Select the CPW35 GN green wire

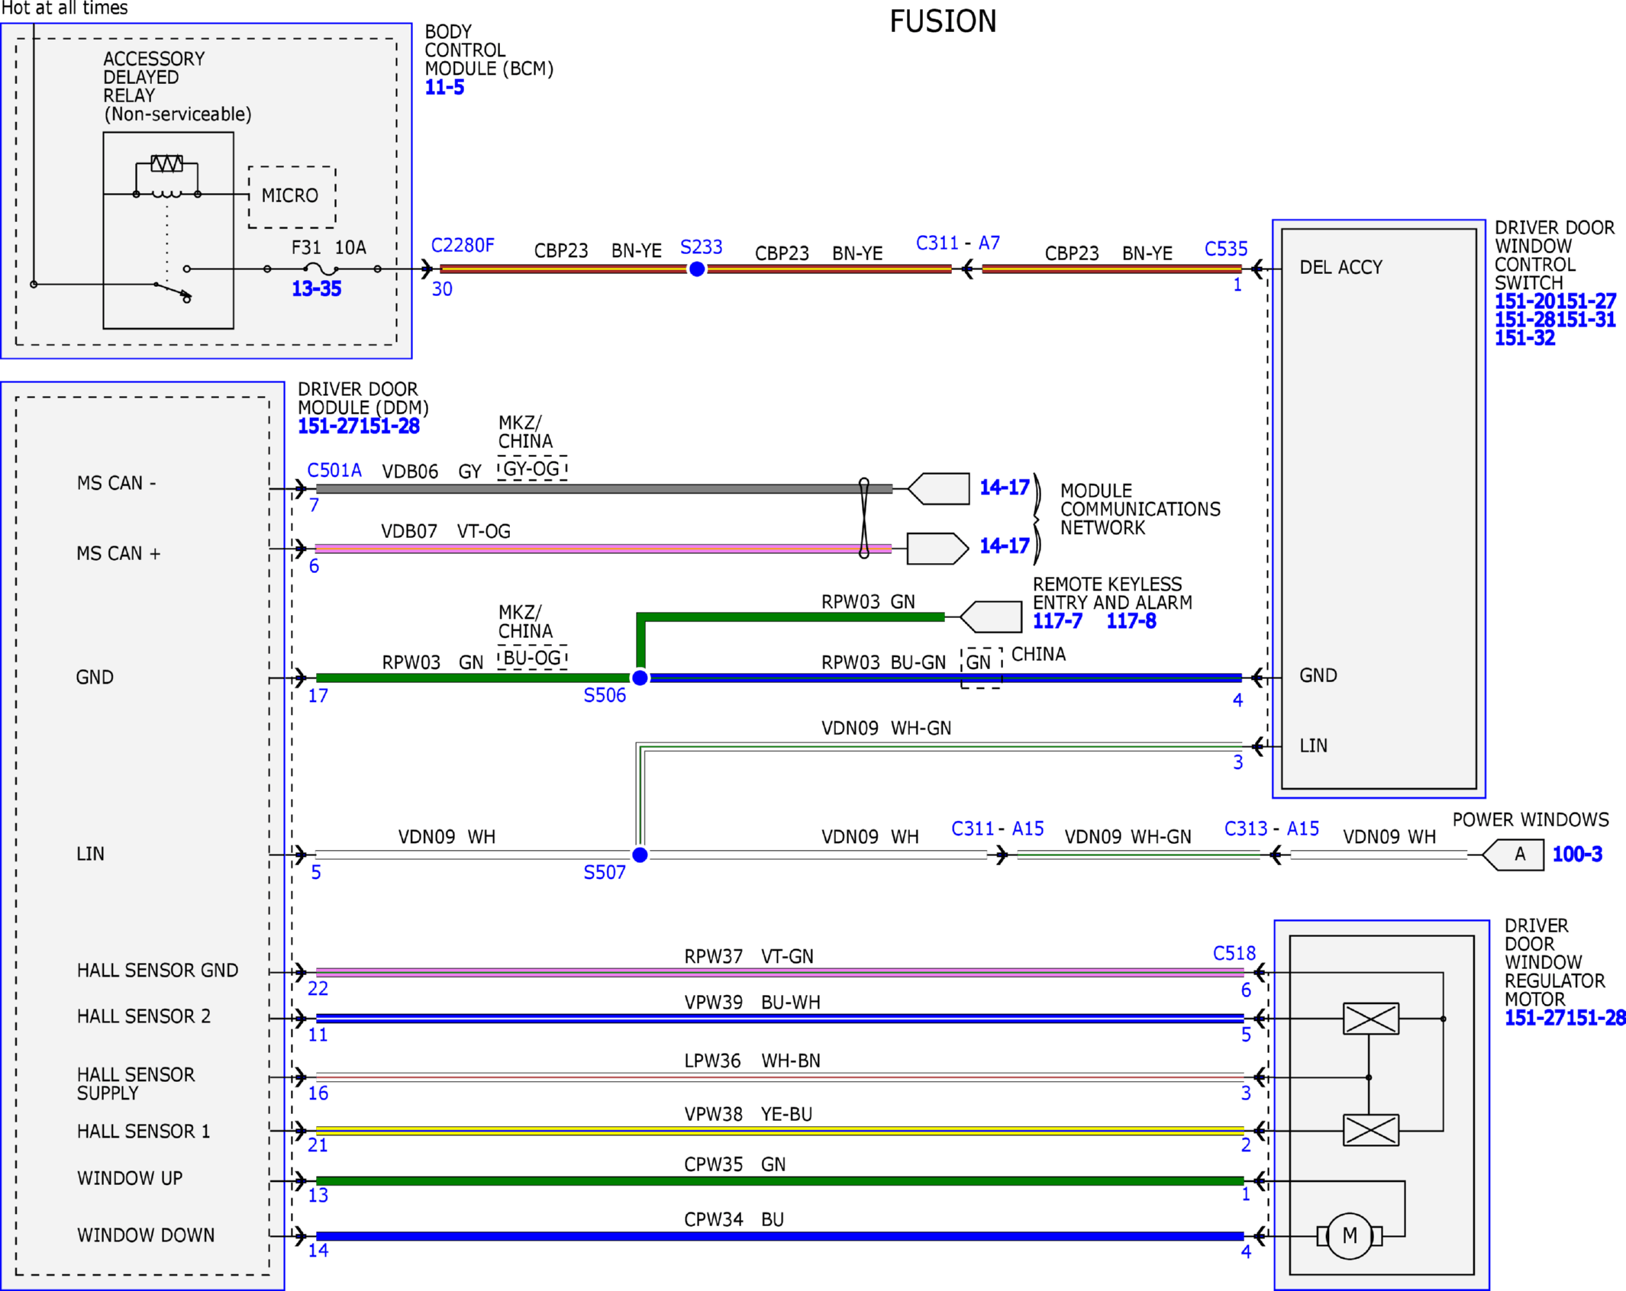click(x=780, y=1182)
